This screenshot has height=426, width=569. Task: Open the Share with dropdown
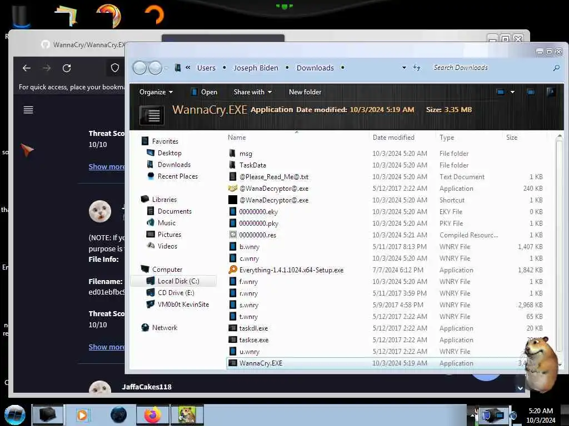click(253, 92)
